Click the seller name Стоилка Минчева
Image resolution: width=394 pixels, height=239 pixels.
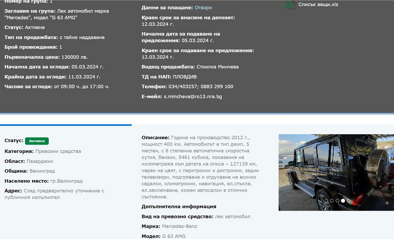click(217, 67)
